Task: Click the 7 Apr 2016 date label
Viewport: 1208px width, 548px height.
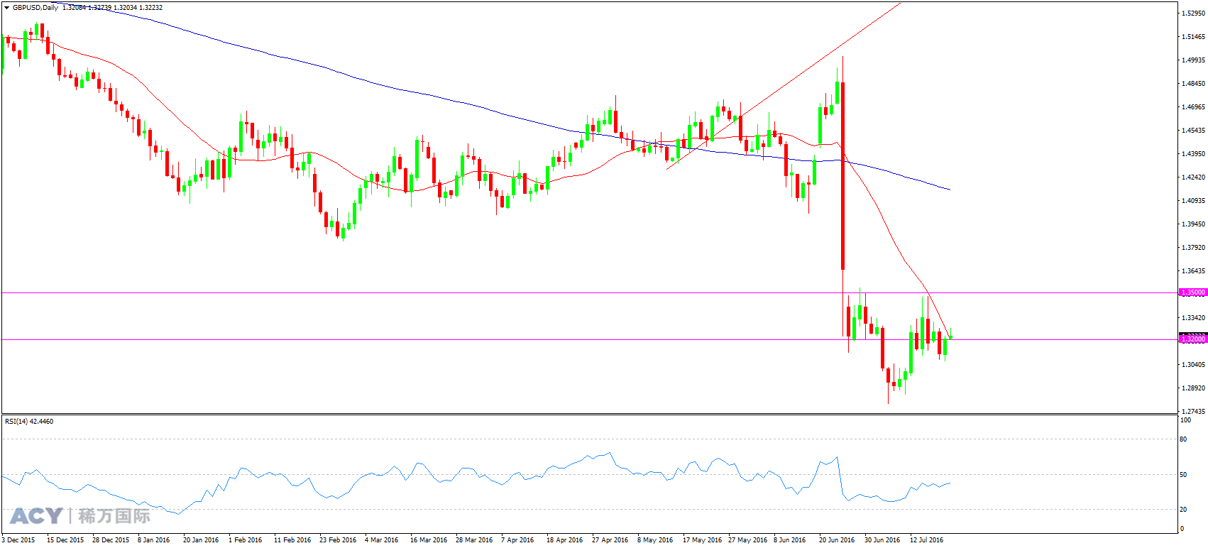Action: click(517, 540)
